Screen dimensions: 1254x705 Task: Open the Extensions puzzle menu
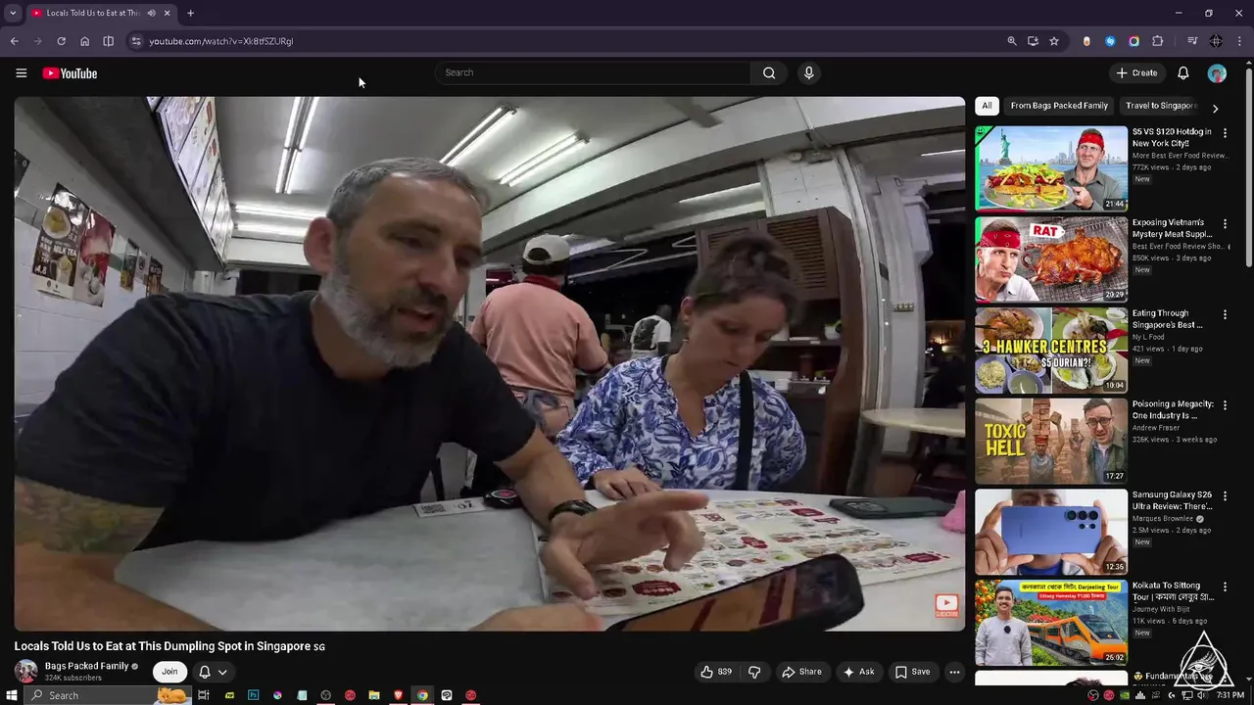point(1158,41)
